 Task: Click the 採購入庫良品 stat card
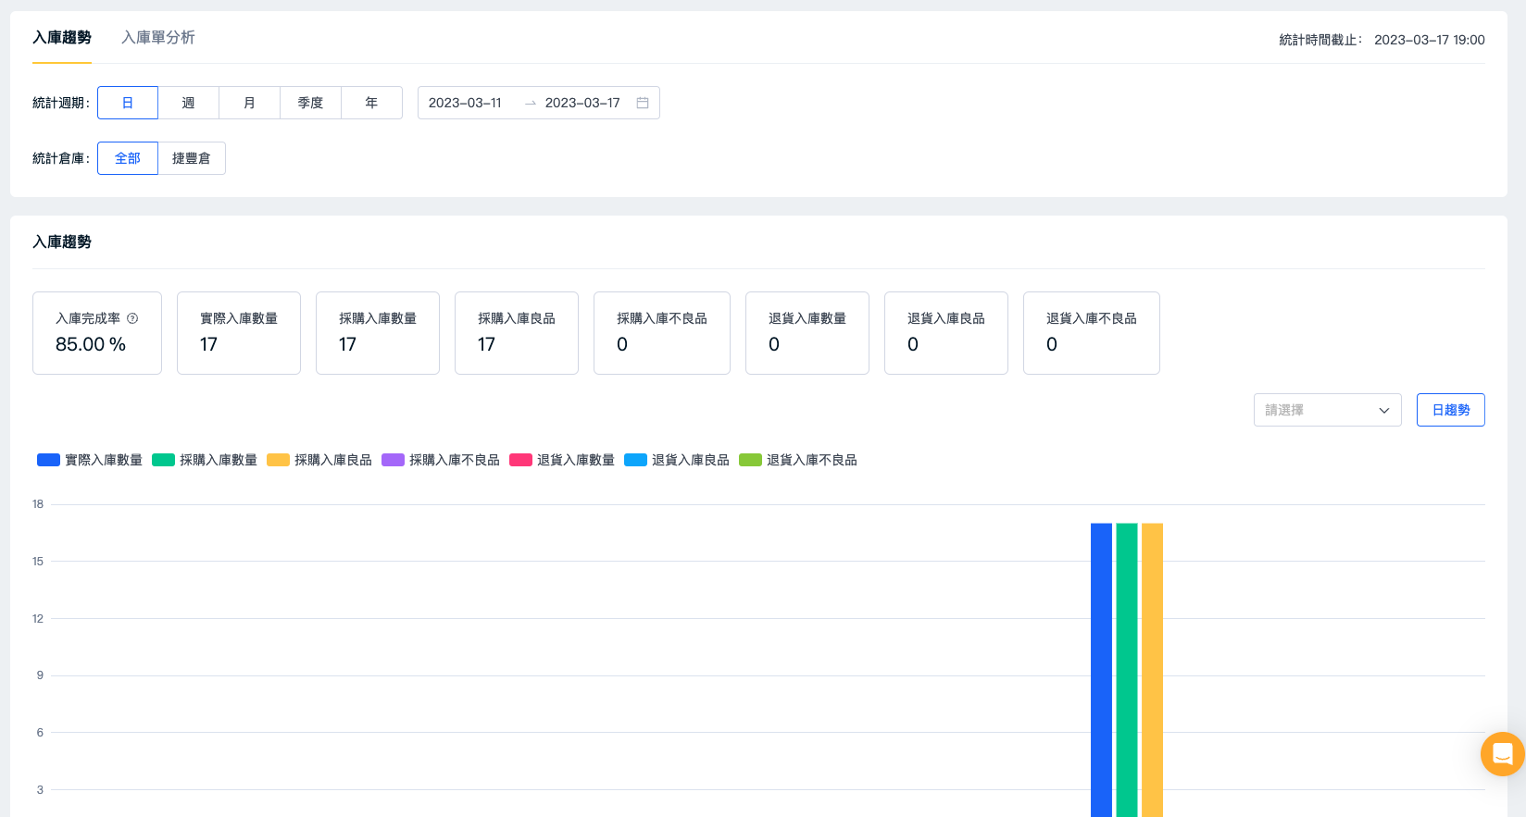point(517,333)
